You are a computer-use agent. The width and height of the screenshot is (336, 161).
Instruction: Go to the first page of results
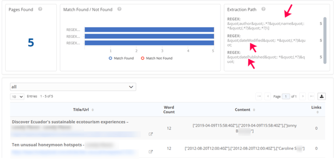coord(259,96)
